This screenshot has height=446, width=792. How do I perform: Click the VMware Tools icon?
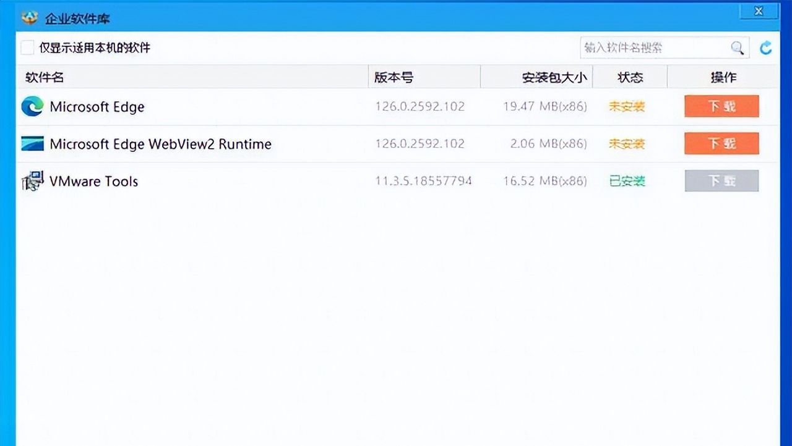pyautogui.click(x=32, y=181)
